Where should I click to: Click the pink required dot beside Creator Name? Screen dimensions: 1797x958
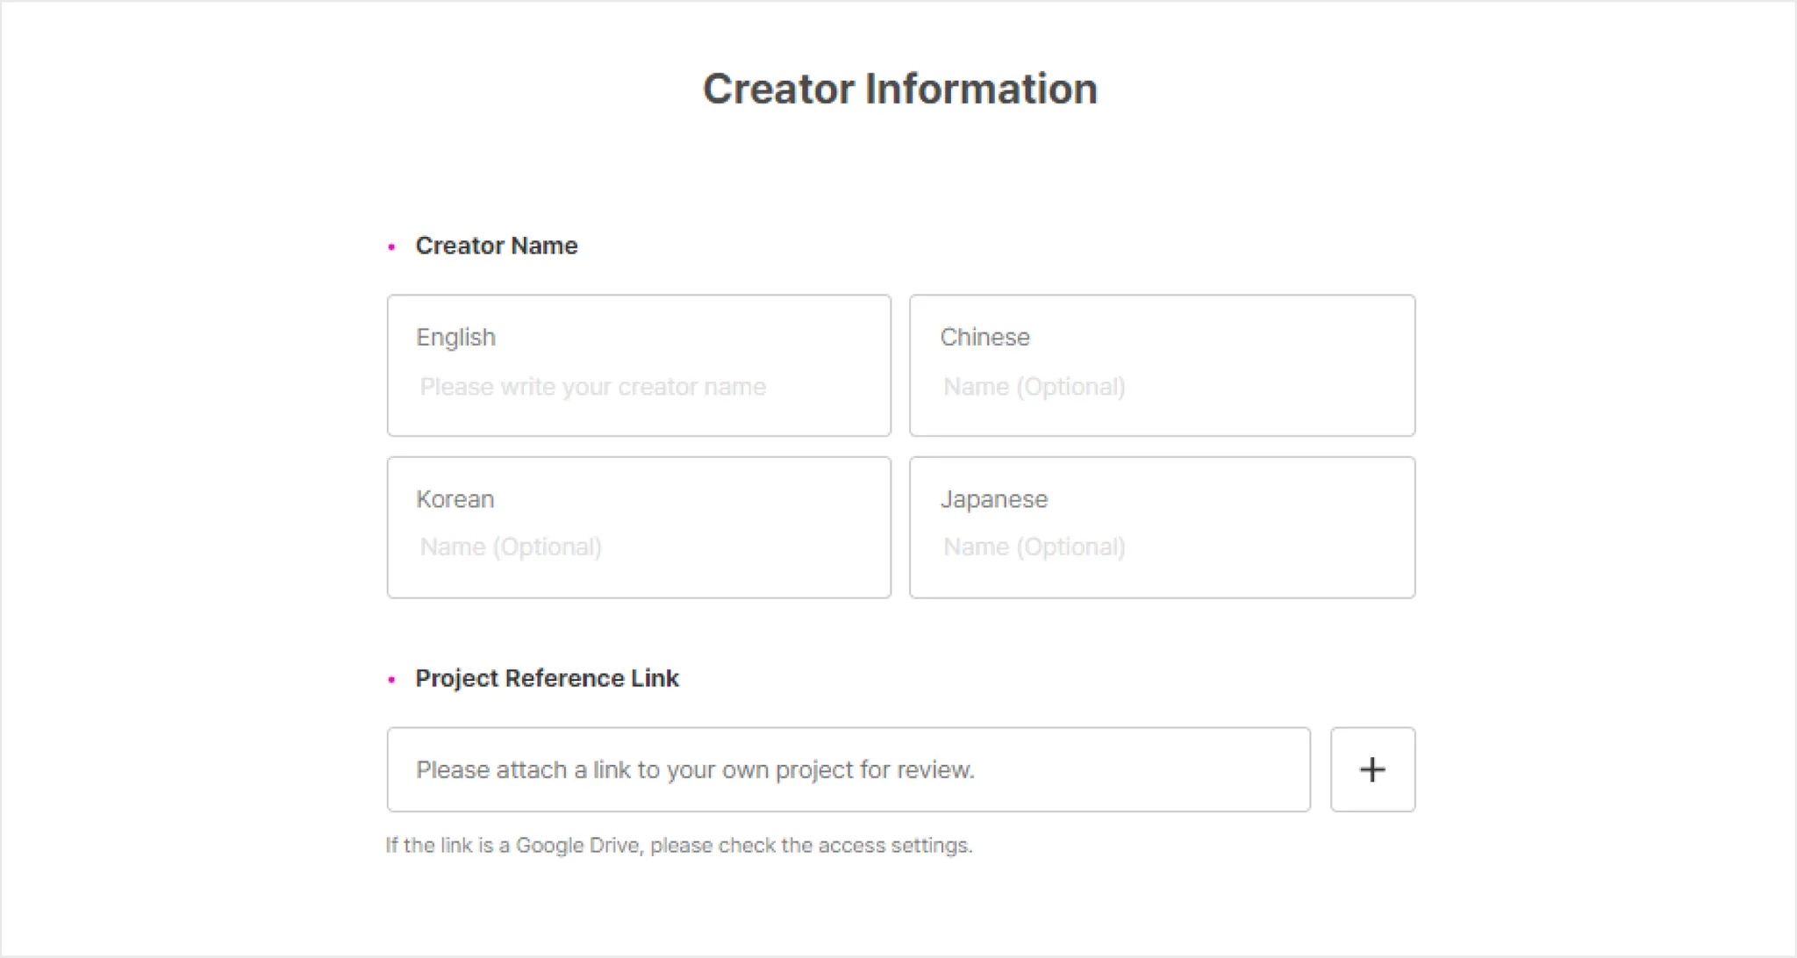[x=391, y=247]
